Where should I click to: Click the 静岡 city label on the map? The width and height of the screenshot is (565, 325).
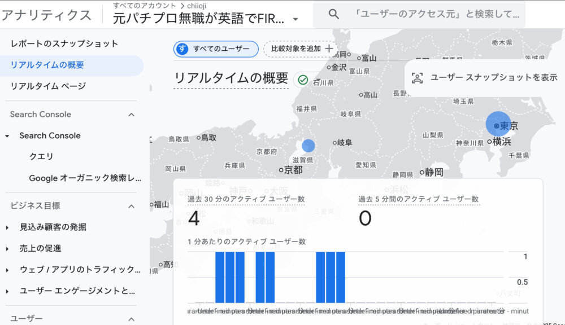[434, 173]
